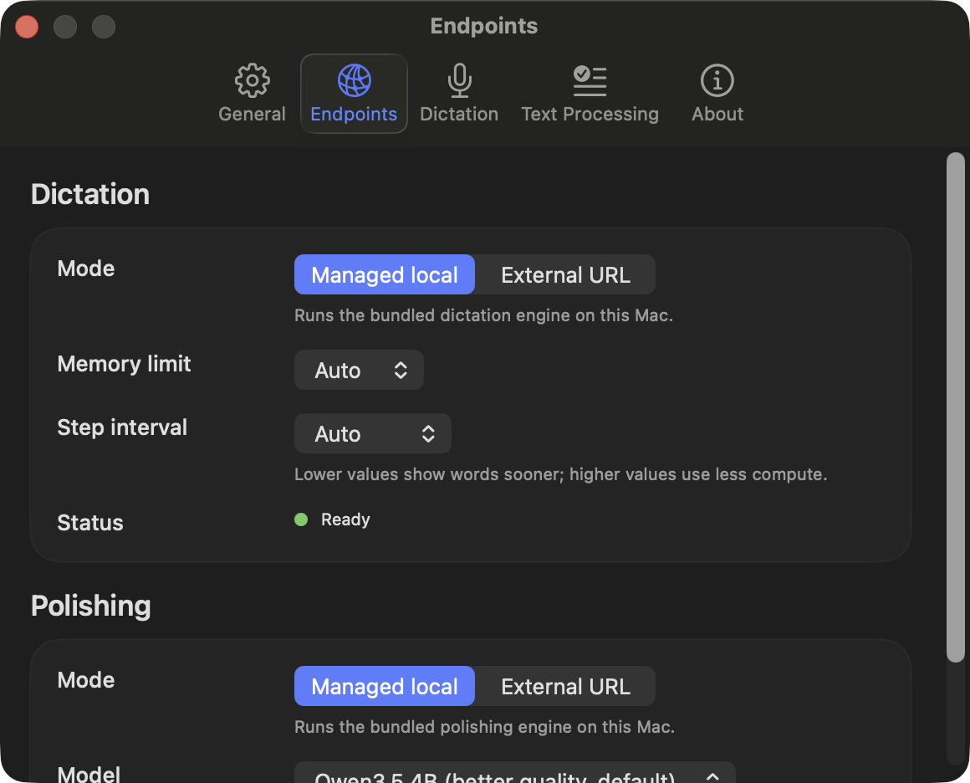Select External URL for Polishing mode
This screenshot has width=970, height=783.
[x=565, y=686]
